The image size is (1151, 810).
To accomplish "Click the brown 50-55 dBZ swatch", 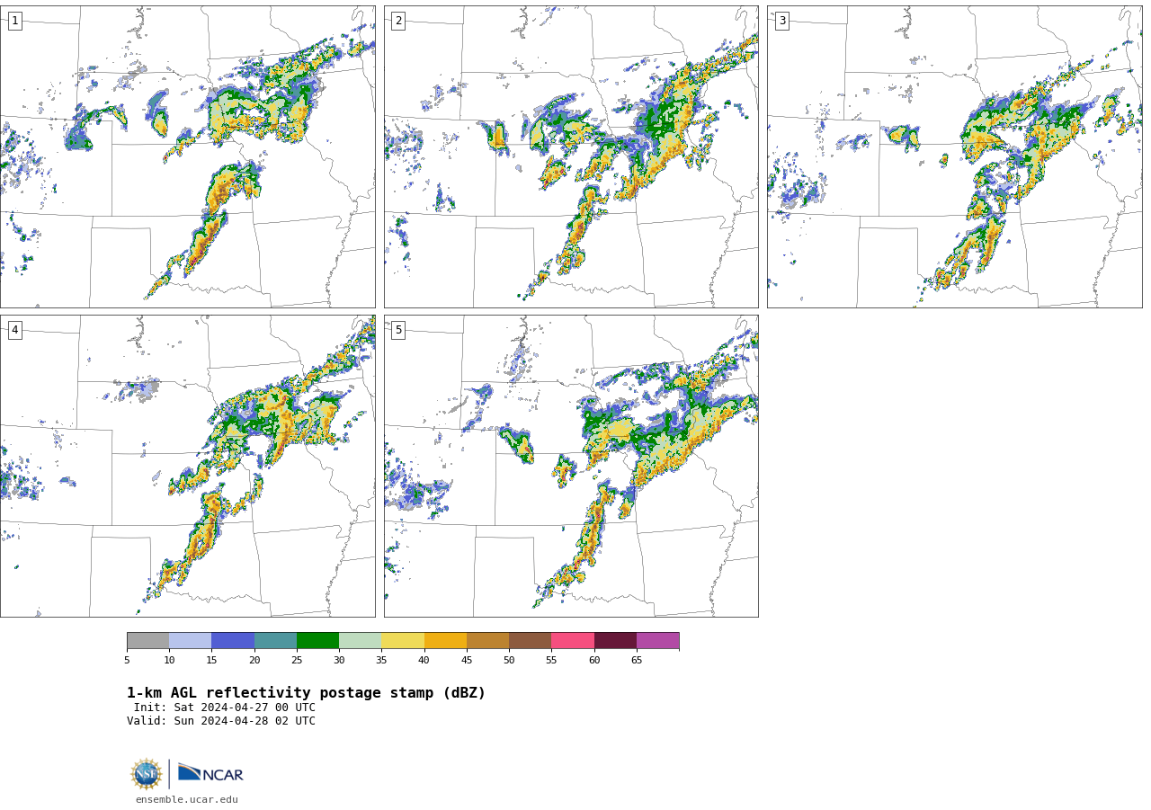I will click(530, 641).
